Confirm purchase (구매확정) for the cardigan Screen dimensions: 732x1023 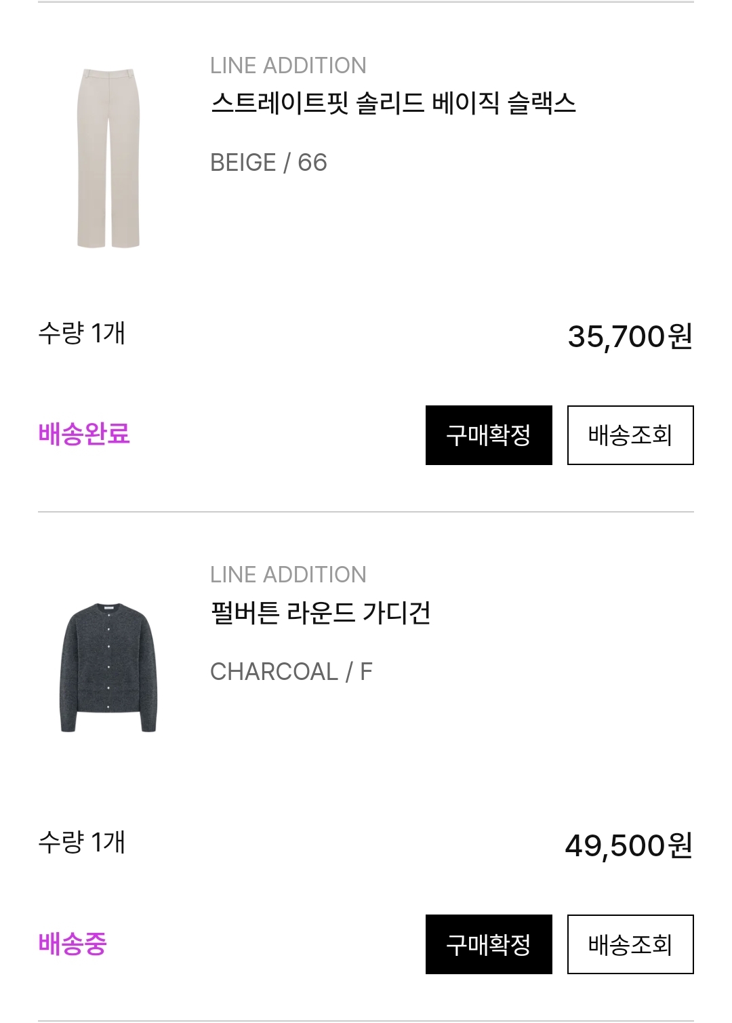pos(489,944)
